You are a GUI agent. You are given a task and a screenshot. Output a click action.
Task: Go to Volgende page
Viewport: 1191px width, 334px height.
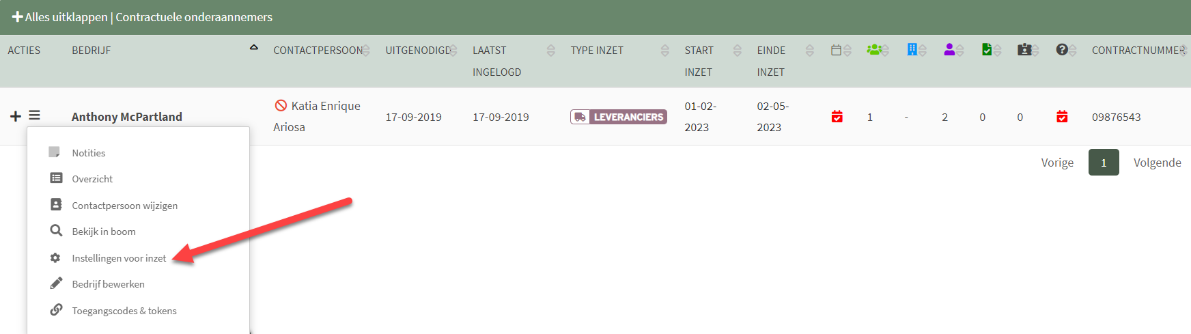coord(1158,163)
